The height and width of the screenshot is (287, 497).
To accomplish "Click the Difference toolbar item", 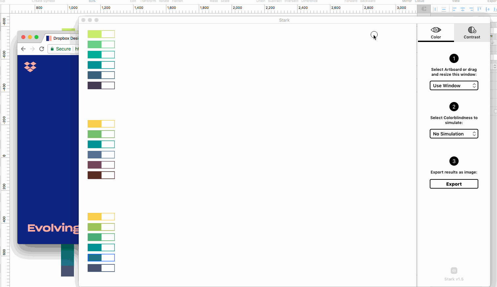I will pyautogui.click(x=309, y=1).
